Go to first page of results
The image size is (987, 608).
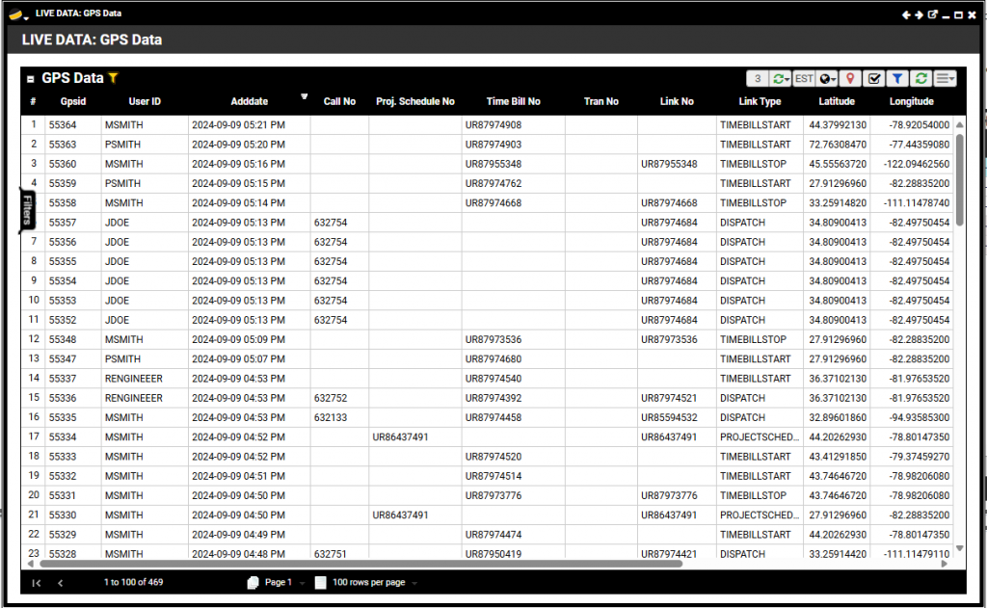[37, 583]
